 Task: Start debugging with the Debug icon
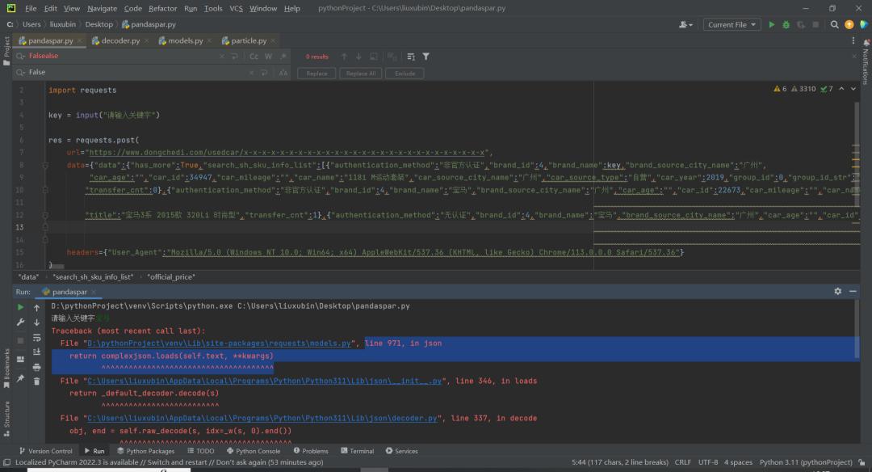[786, 24]
